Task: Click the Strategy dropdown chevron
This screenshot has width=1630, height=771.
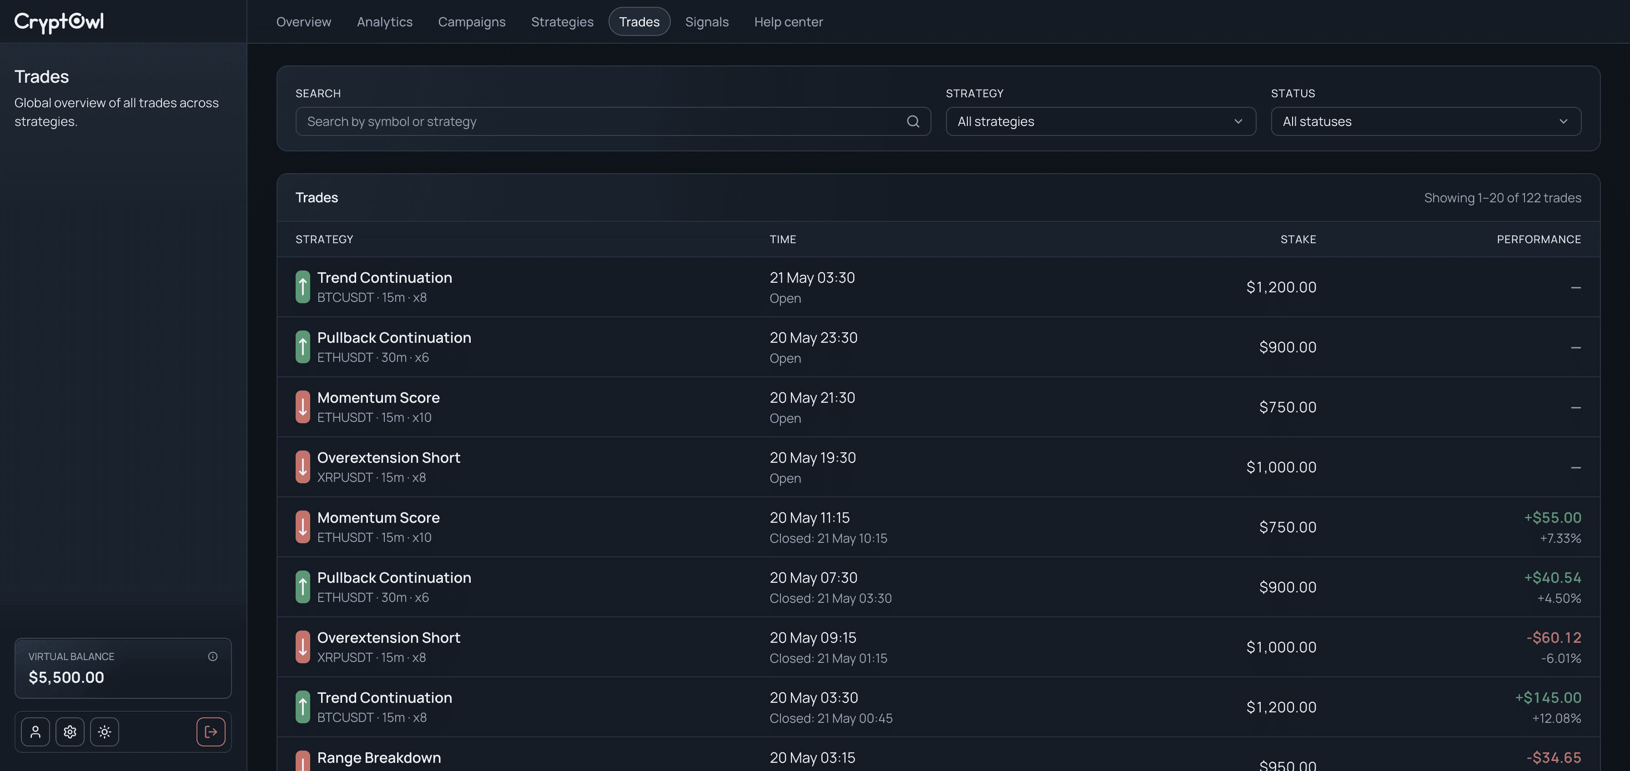Action: pyautogui.click(x=1238, y=121)
